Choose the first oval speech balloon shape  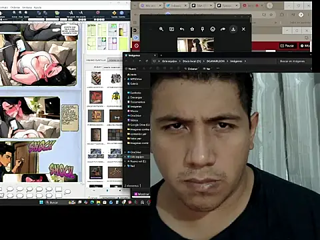10,189
